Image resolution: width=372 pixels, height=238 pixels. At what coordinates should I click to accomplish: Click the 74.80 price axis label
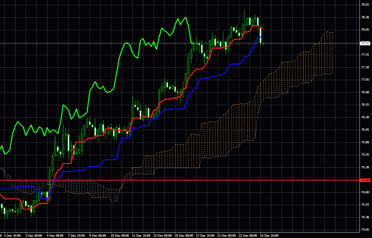pyautogui.click(x=365, y=192)
